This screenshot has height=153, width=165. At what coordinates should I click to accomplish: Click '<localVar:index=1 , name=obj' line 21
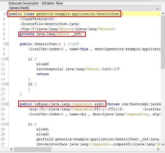click(x=94, y=114)
